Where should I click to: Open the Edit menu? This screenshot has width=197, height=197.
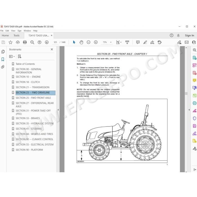[7, 31]
